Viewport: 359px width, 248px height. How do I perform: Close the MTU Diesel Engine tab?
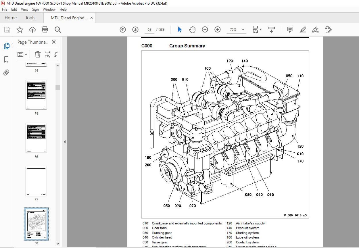tap(92, 18)
